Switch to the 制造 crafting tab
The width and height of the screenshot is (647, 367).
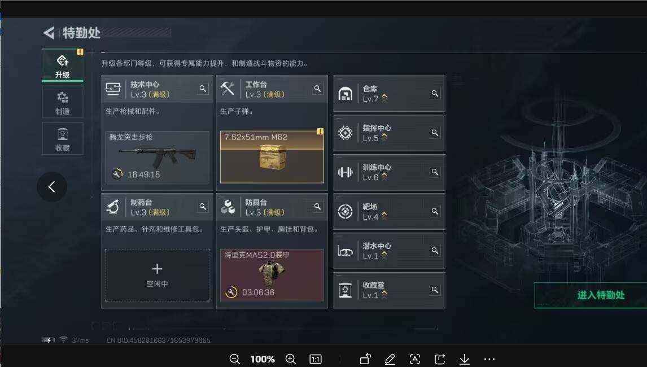(x=62, y=102)
